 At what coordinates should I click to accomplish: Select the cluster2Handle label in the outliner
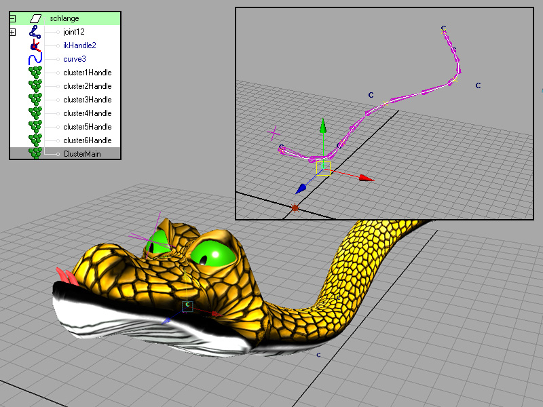coord(87,86)
